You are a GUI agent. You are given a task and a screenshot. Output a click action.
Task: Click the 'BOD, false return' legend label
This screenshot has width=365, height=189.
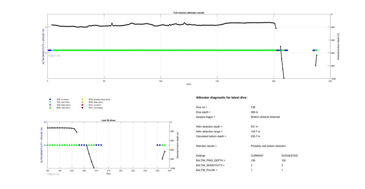pyautogui.click(x=96, y=102)
